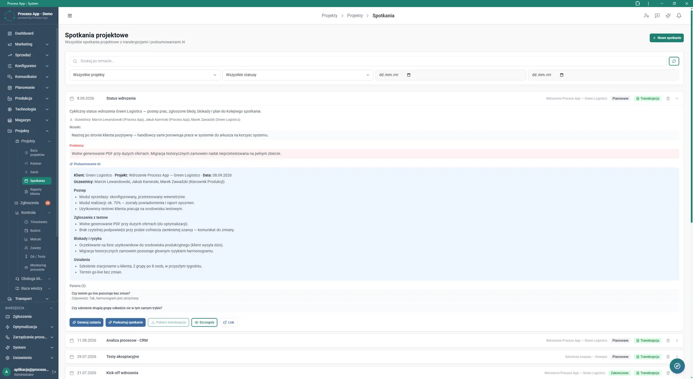693x379 pixels.
Task: Open the notifications bell
Action: click(x=679, y=16)
